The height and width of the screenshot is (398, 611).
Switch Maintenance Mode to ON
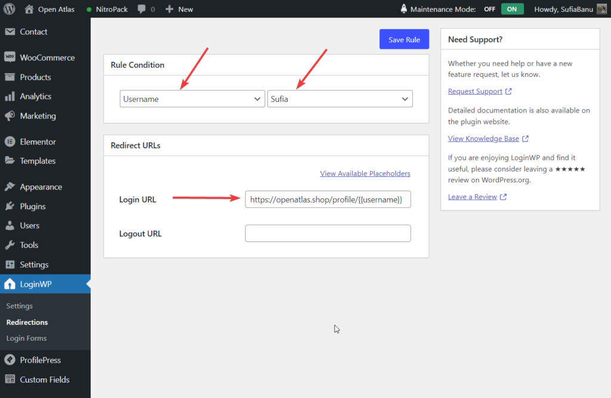click(x=512, y=9)
